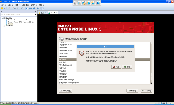174x105 pixels.
Task: Open the 查看 menu
Action: [x=18, y=5]
